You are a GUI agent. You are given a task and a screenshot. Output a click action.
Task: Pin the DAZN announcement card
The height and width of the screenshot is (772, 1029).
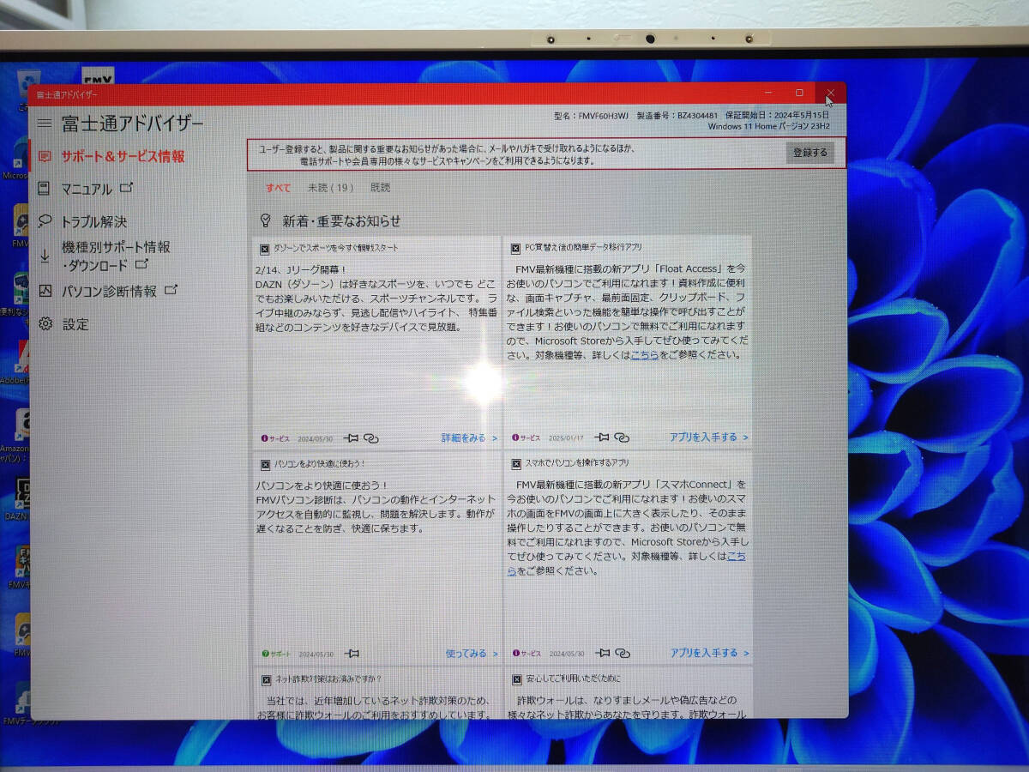[352, 437]
